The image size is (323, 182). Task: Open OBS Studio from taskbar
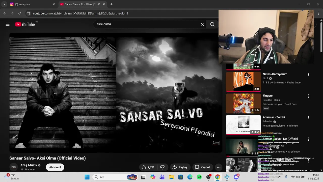[208, 177]
